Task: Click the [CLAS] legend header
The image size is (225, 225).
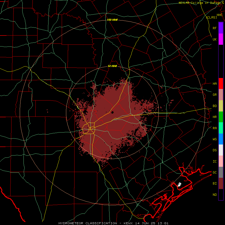Action: coord(211,17)
